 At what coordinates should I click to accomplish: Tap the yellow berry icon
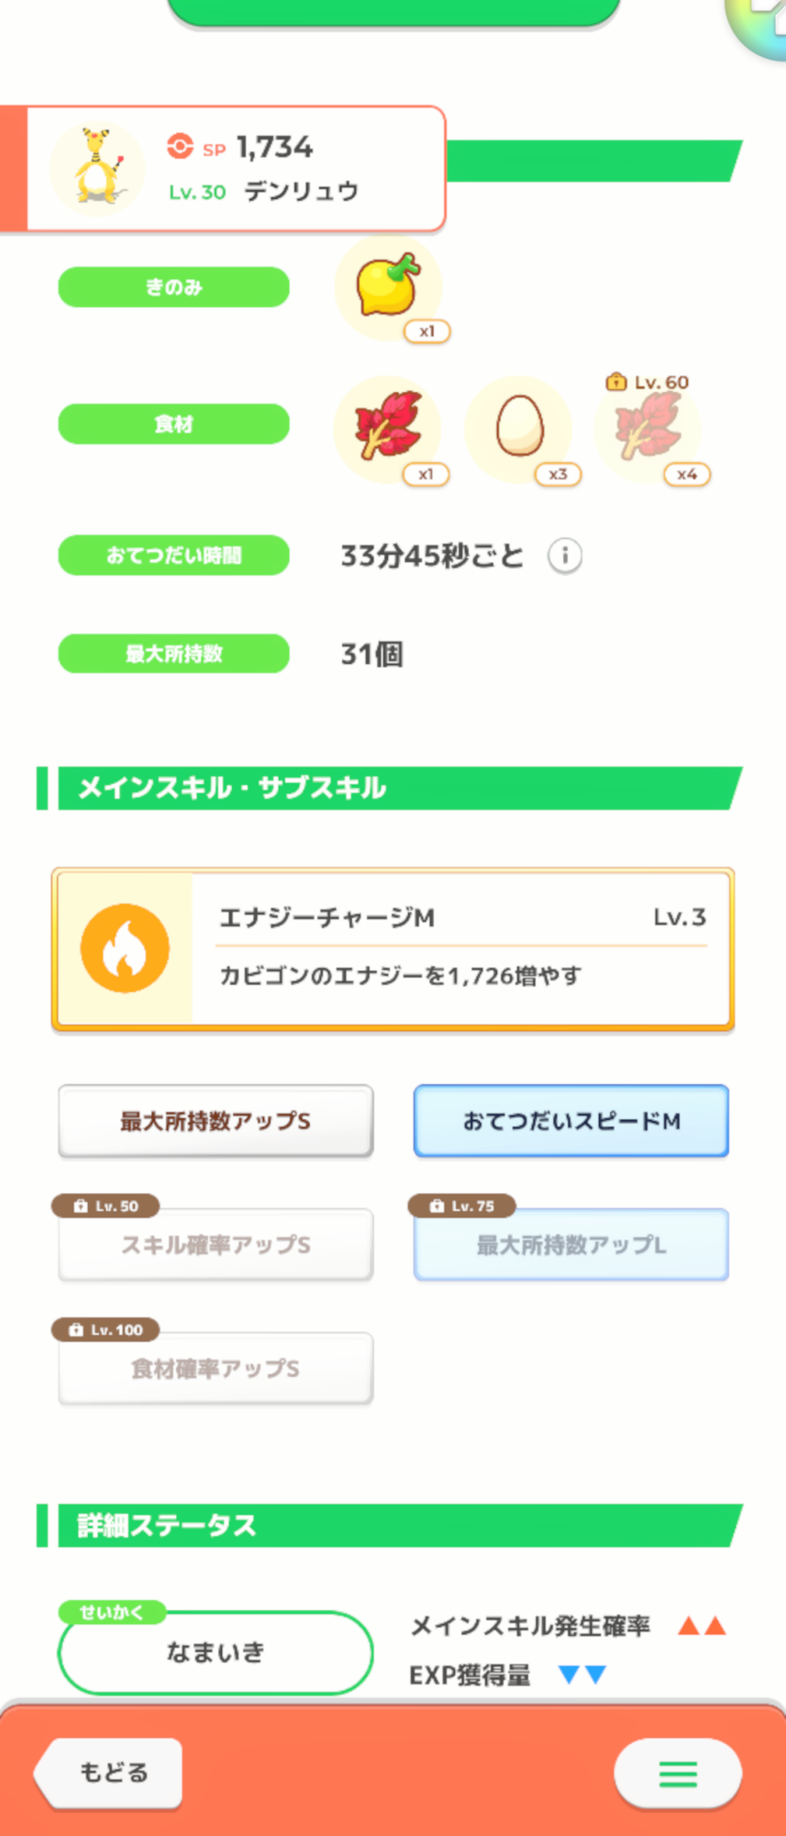coord(388,288)
